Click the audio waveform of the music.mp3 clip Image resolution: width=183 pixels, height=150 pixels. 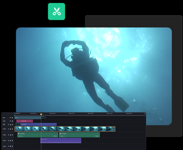(61, 142)
